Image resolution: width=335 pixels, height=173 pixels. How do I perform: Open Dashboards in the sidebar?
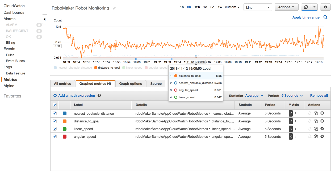[x=14, y=12]
